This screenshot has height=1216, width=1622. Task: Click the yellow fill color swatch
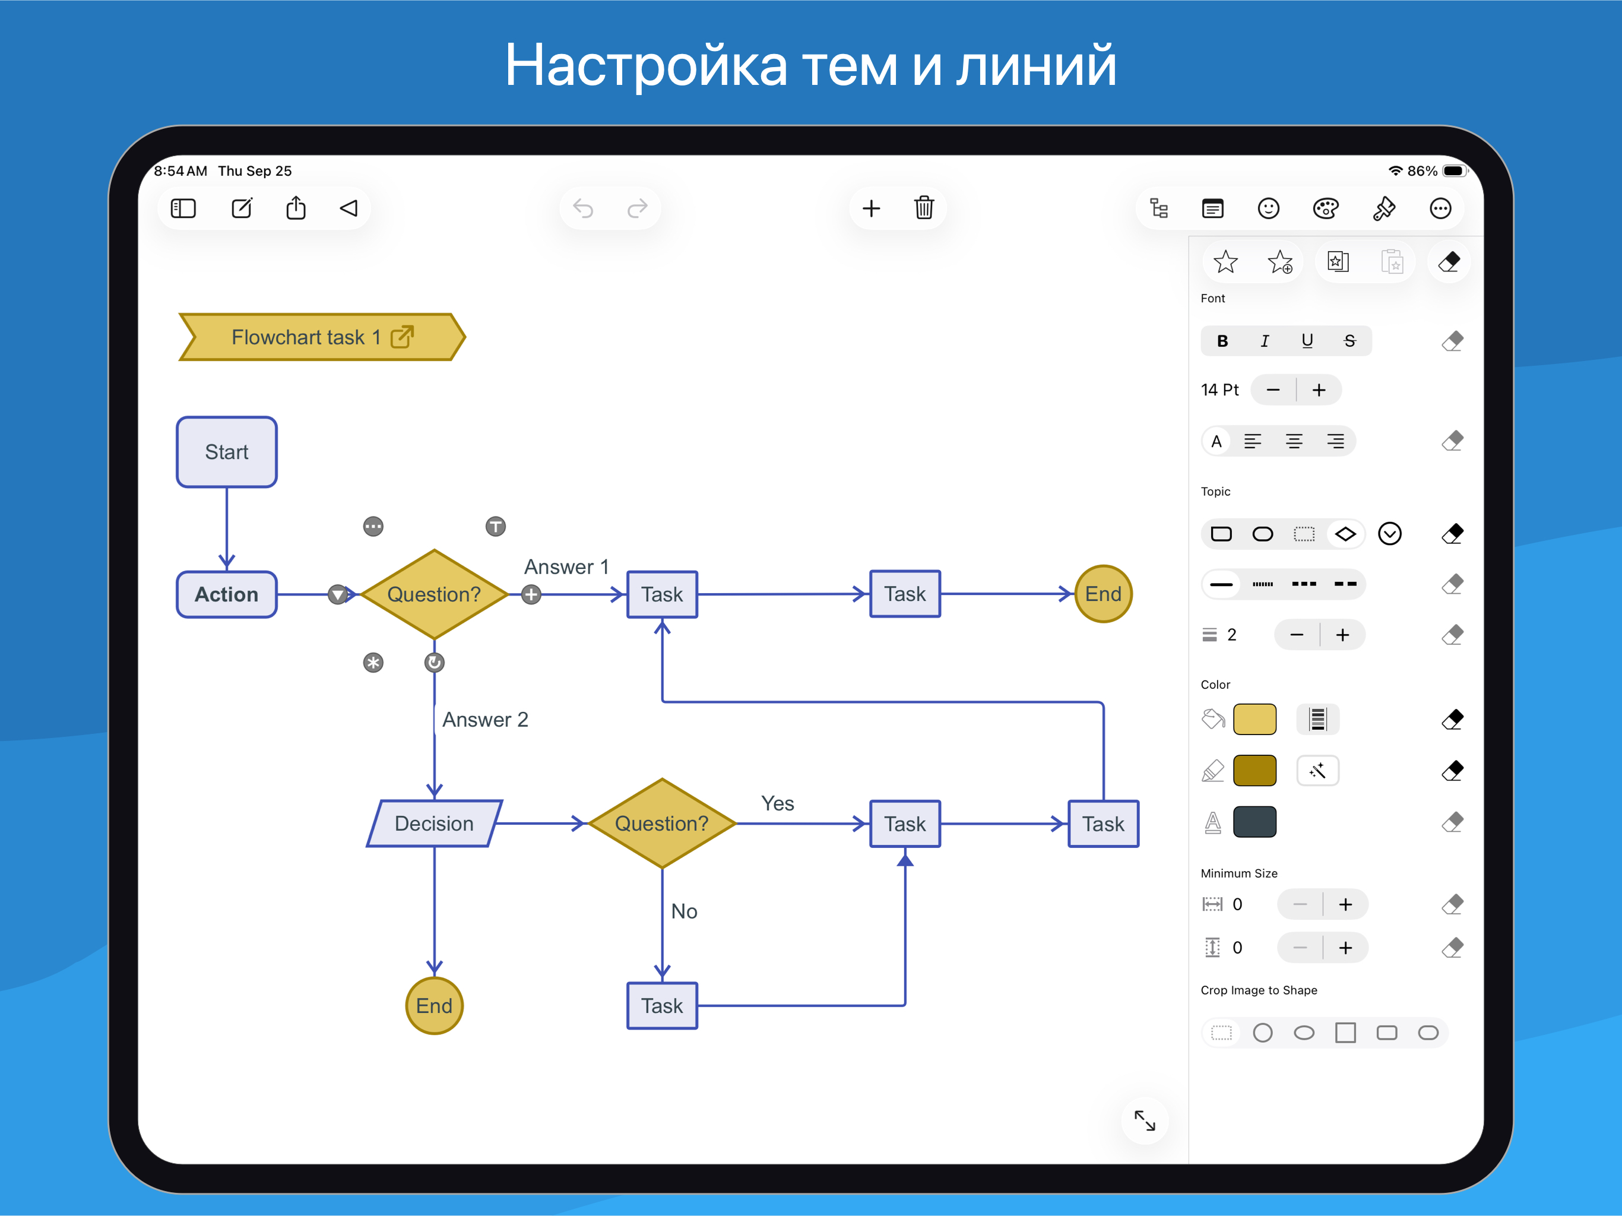1254,720
